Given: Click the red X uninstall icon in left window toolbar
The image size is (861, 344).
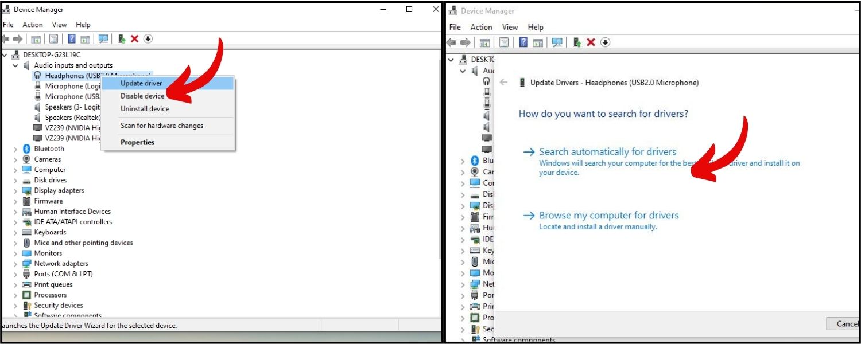Looking at the screenshot, I should click(x=134, y=39).
